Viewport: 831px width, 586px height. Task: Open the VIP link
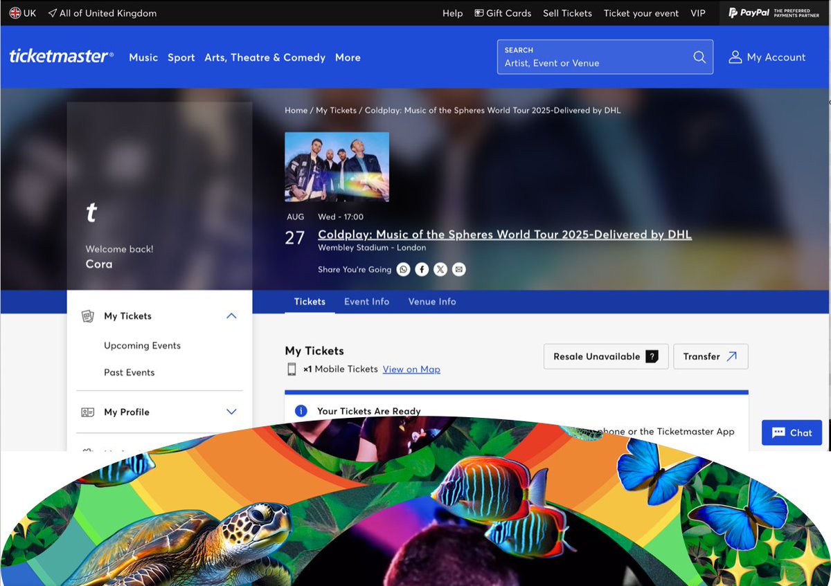point(698,13)
